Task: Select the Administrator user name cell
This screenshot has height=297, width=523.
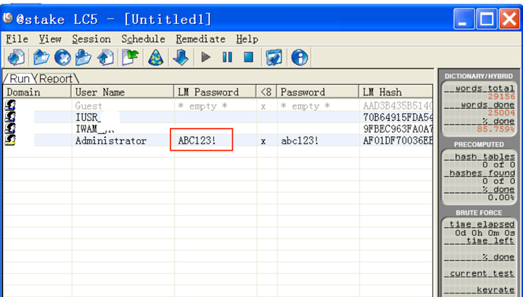Action: (111, 141)
